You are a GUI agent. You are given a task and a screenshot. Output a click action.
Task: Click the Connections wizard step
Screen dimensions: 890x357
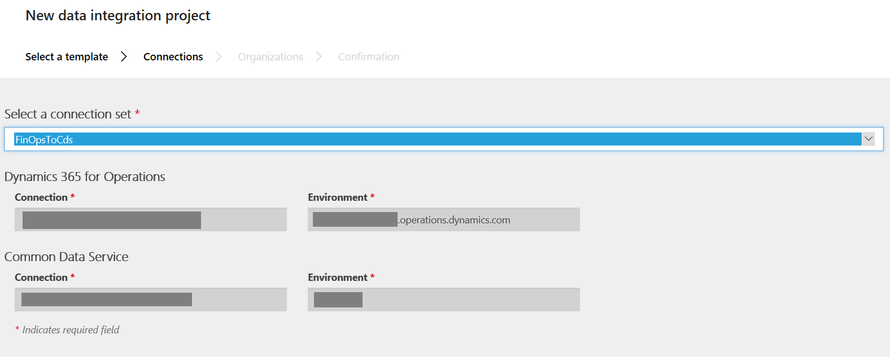click(x=173, y=57)
